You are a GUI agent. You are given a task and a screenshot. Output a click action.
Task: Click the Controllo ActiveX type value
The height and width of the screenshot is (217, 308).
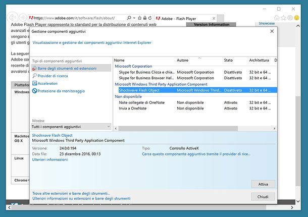[184, 148]
